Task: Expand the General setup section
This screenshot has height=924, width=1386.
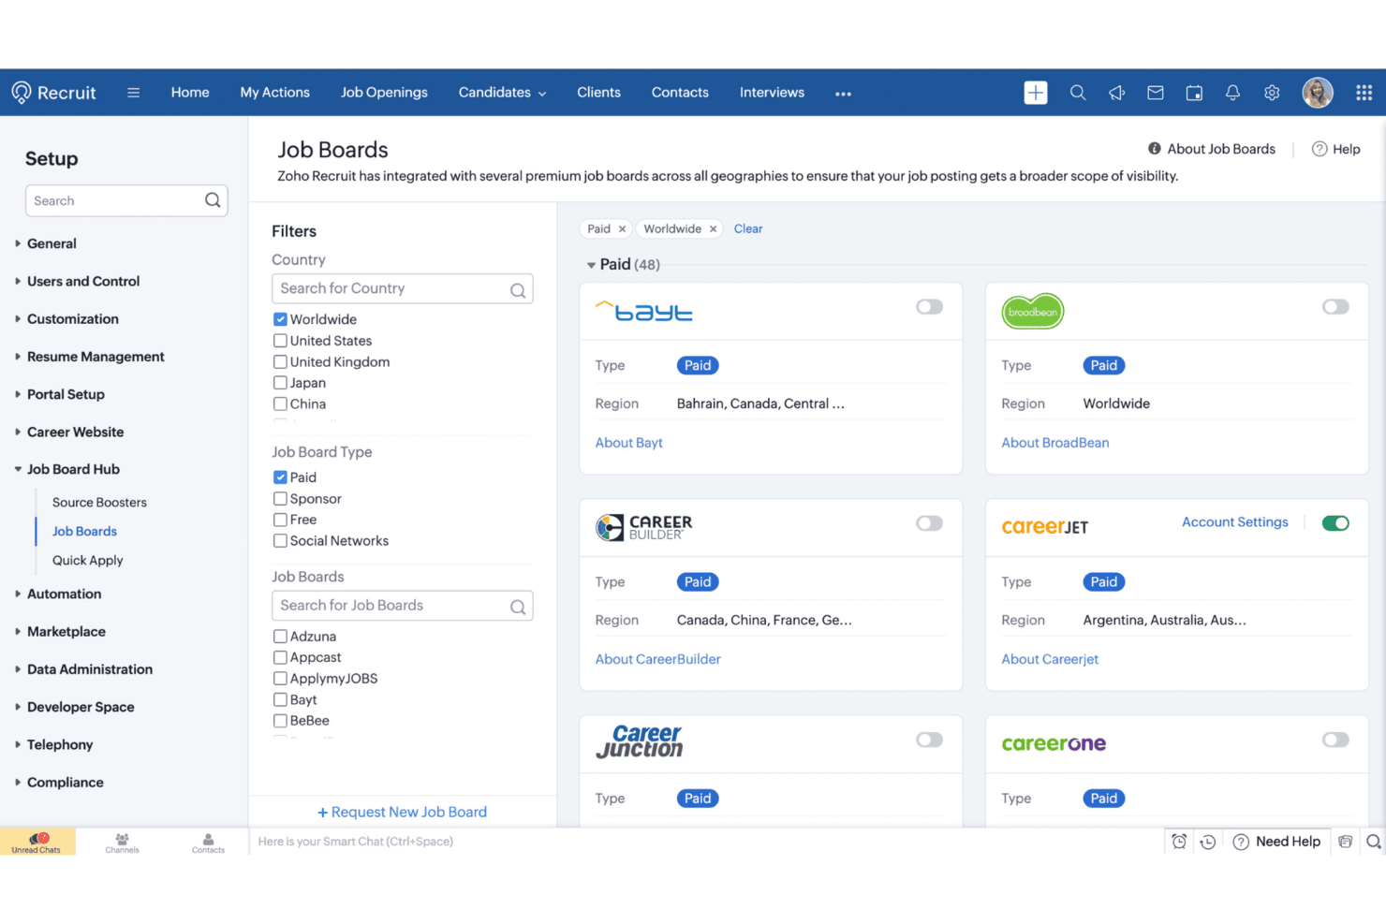Action: click(x=52, y=243)
